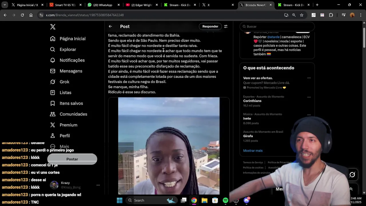Open site information icon in address bar
Viewport: 366px width, 206px height.
point(41,15)
